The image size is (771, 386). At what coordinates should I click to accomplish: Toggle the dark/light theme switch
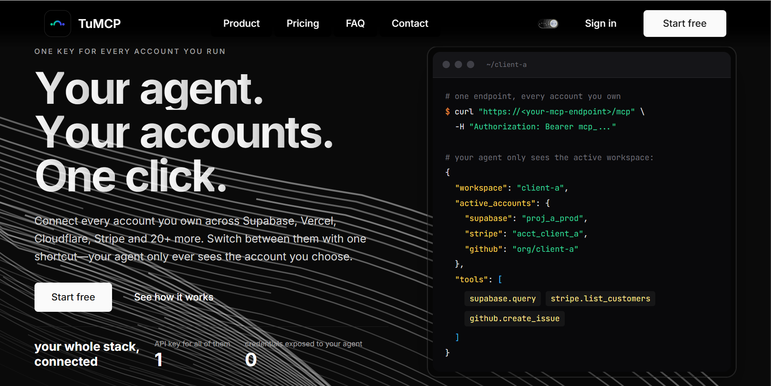pyautogui.click(x=548, y=24)
